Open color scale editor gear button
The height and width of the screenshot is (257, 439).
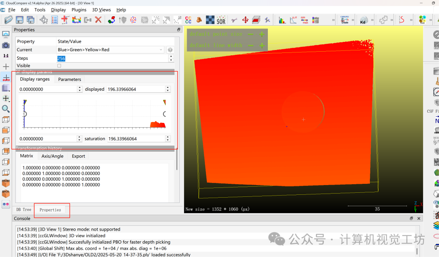pos(170,50)
